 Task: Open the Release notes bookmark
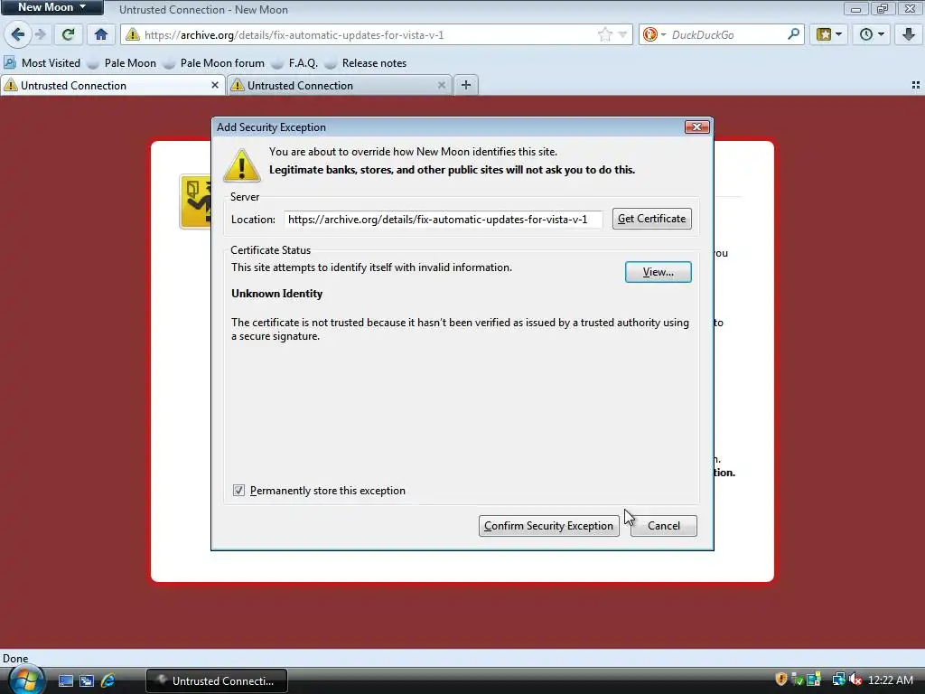pyautogui.click(x=366, y=63)
